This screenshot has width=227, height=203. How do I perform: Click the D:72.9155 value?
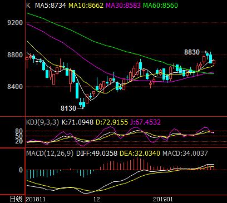click(112, 122)
